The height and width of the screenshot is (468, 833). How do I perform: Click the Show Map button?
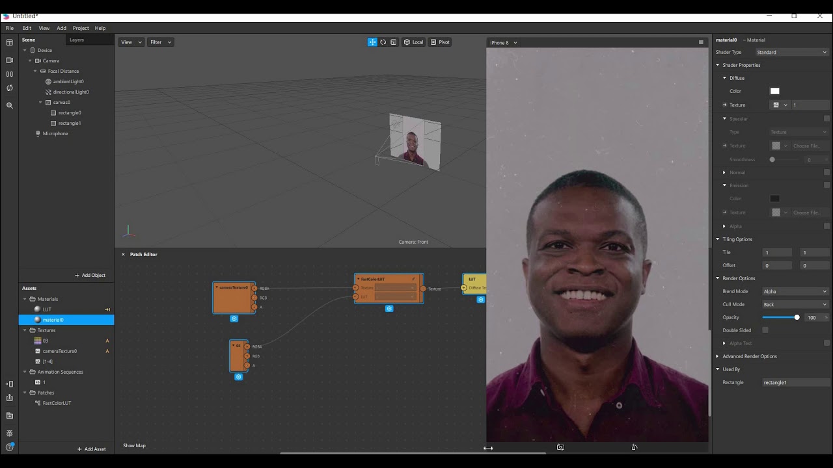(134, 446)
